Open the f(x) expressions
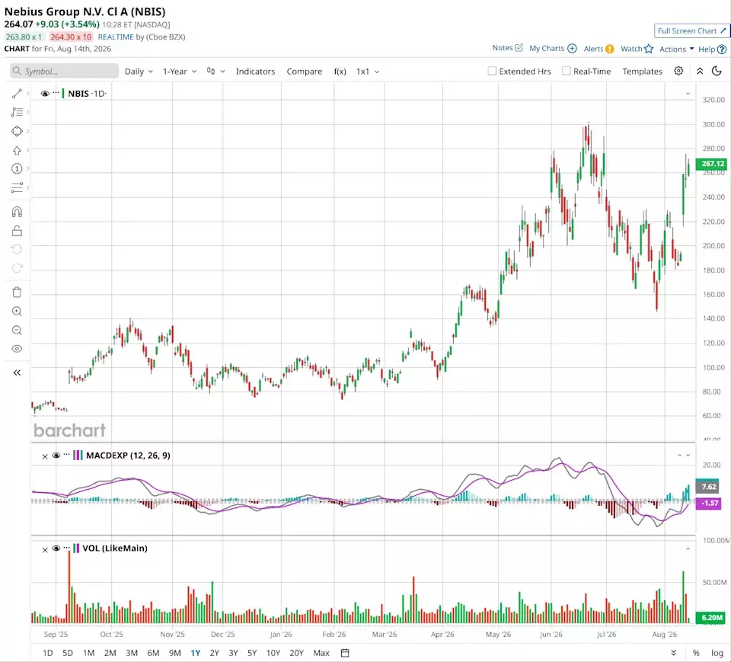The height and width of the screenshot is (662, 731). pyautogui.click(x=340, y=72)
